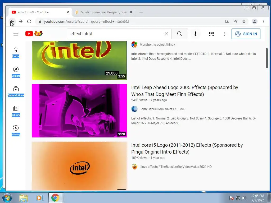Click the taskbar clock showing 12:05 PM

(258, 198)
